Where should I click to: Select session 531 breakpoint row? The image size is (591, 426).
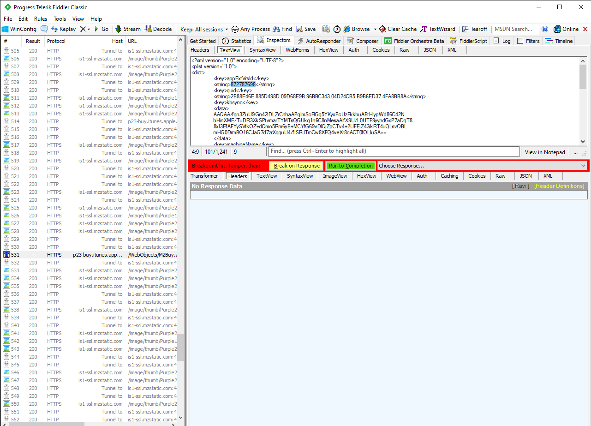click(x=90, y=255)
